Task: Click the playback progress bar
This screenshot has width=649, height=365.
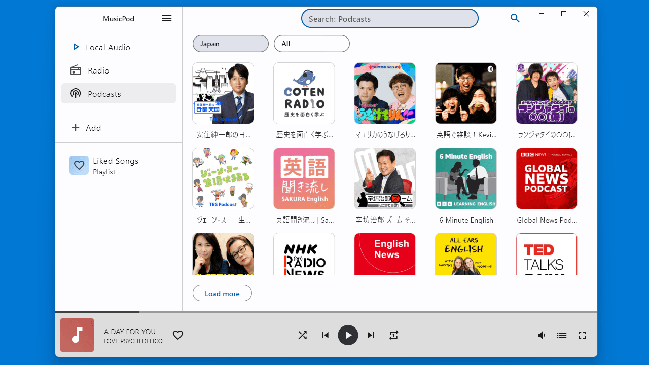Action: (x=326, y=312)
